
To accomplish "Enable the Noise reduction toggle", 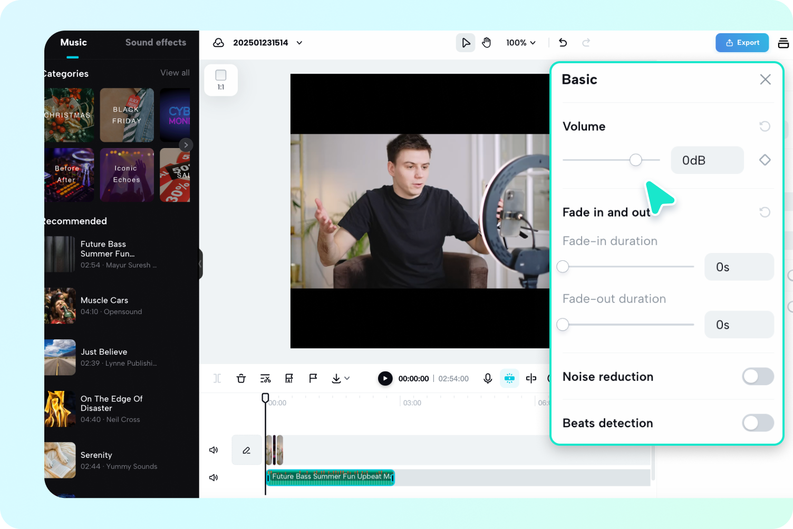I will pos(758,377).
